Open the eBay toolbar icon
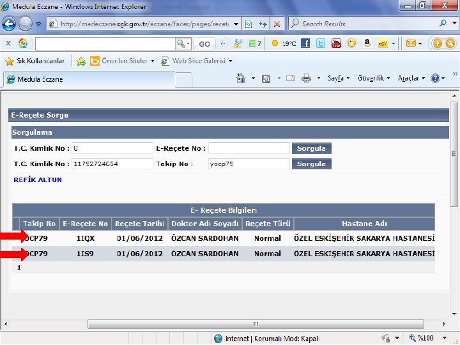Image resolution: width=460 pixels, height=345 pixels. pos(383,43)
